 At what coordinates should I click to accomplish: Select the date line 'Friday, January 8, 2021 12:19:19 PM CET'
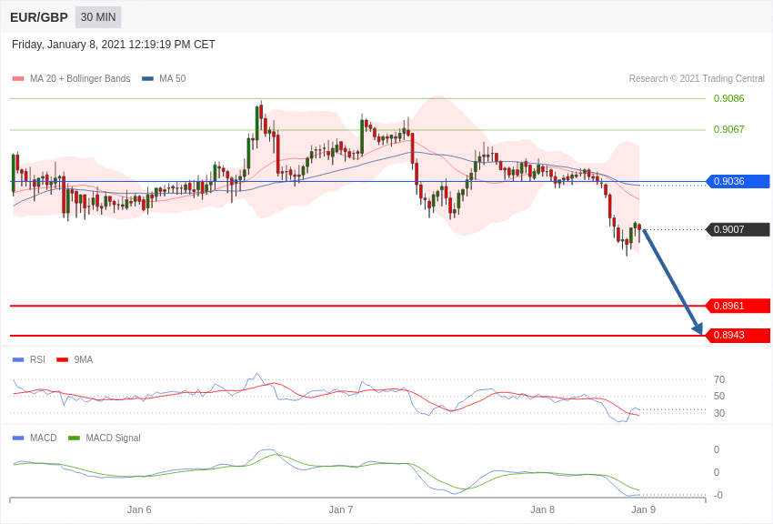[x=114, y=45]
